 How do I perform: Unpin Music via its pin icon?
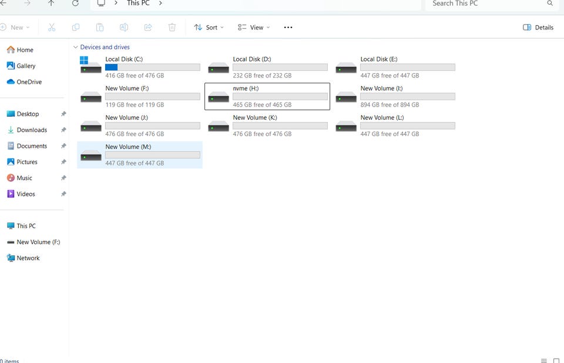[63, 178]
